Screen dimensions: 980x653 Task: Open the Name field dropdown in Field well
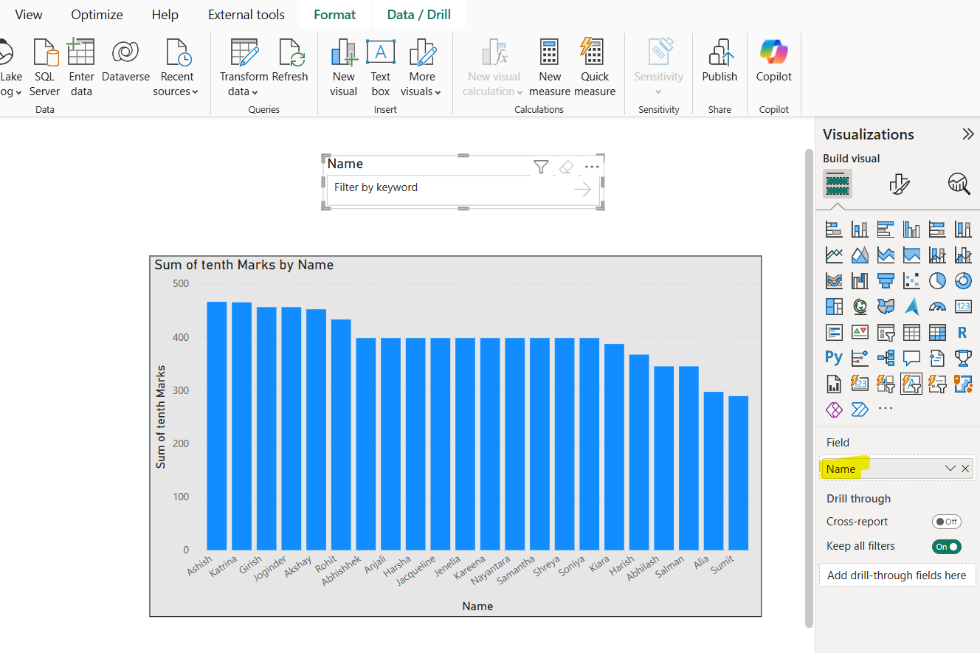tap(950, 469)
